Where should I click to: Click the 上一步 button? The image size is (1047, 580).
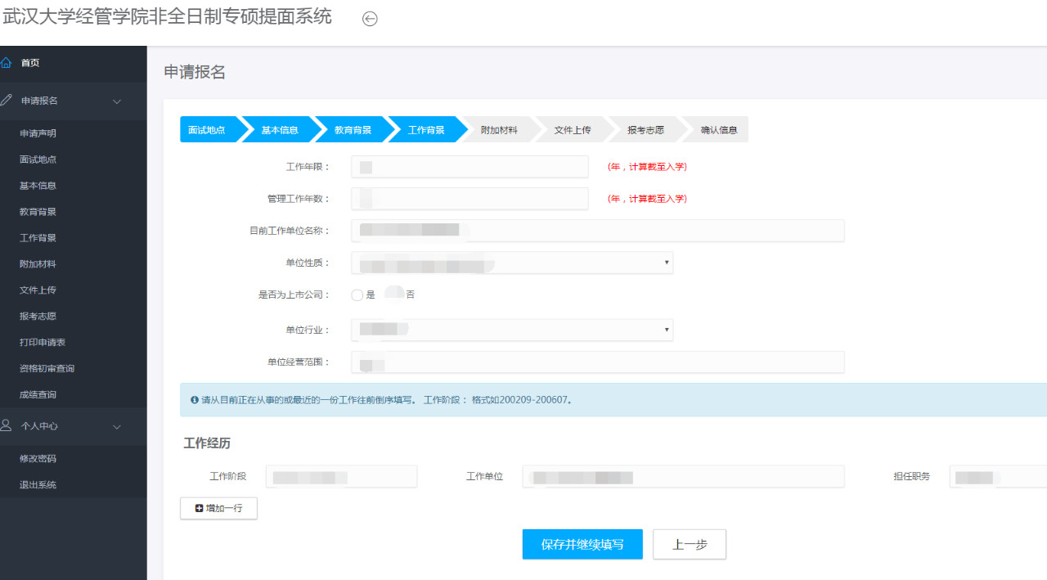point(690,545)
